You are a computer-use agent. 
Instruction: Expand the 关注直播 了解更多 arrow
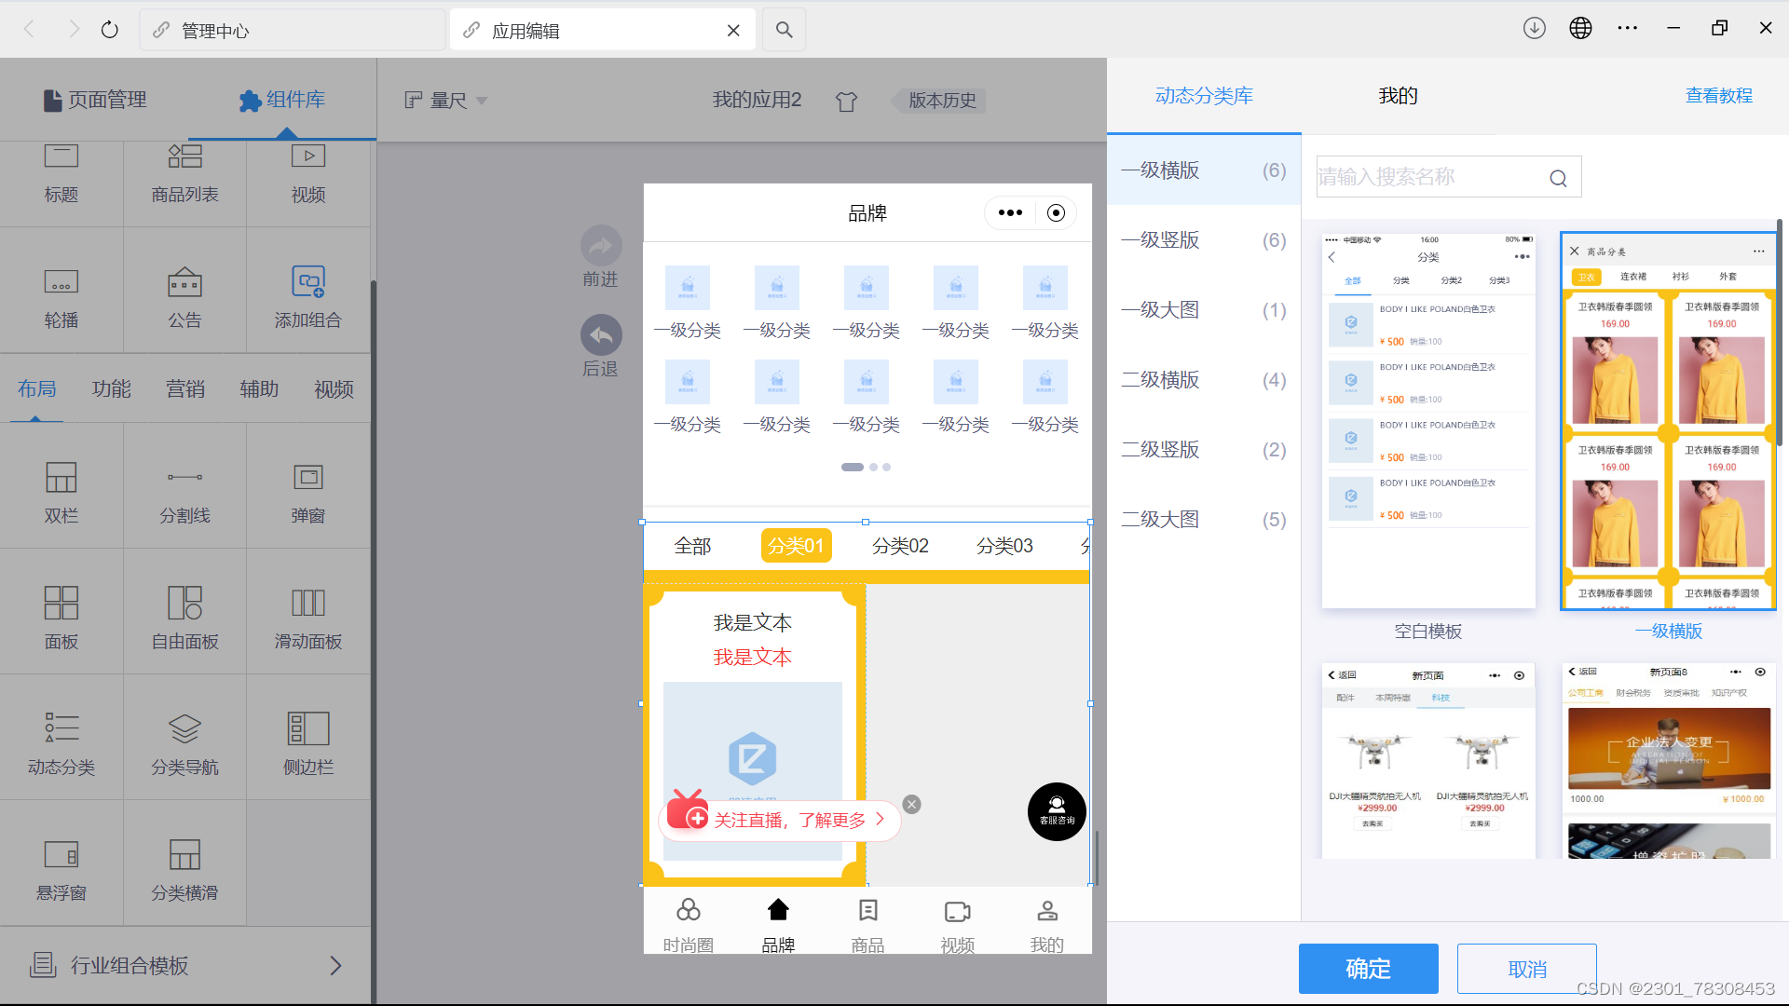(880, 820)
